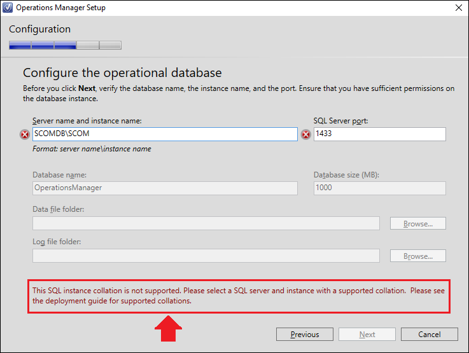
Task: Click the Data file folder text box
Action: (x=206, y=223)
